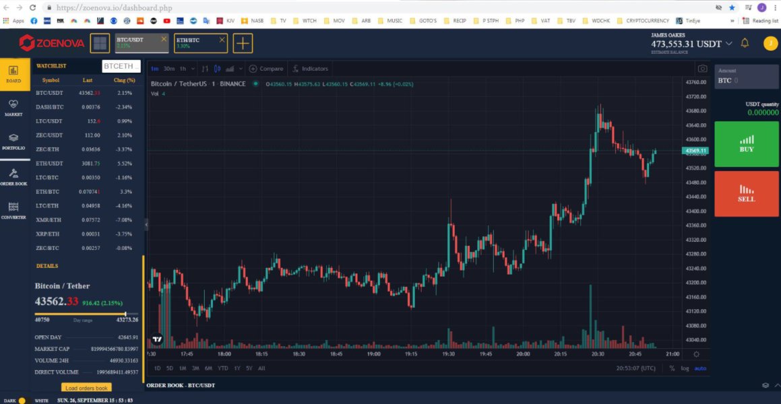
Task: Open the Chrome Apps shortcut
Action: pyautogui.click(x=14, y=21)
